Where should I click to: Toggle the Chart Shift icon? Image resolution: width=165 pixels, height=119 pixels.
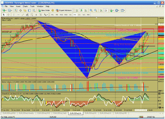[106, 10]
